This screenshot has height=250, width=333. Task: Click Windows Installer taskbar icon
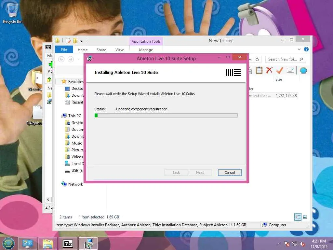coord(88,243)
